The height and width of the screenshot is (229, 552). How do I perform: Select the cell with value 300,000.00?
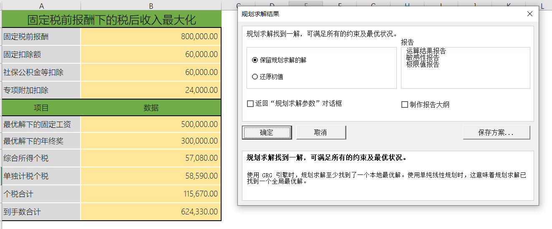click(151, 141)
